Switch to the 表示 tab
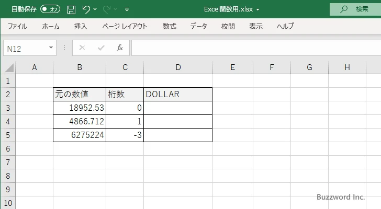Image resolution: width=381 pixels, height=209 pixels. (x=255, y=26)
